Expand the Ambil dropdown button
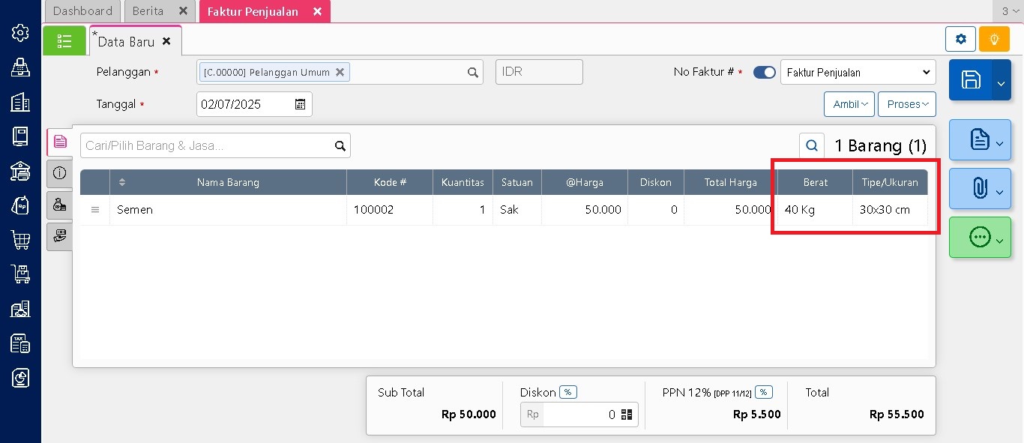Image resolution: width=1024 pixels, height=443 pixels. 849,104
